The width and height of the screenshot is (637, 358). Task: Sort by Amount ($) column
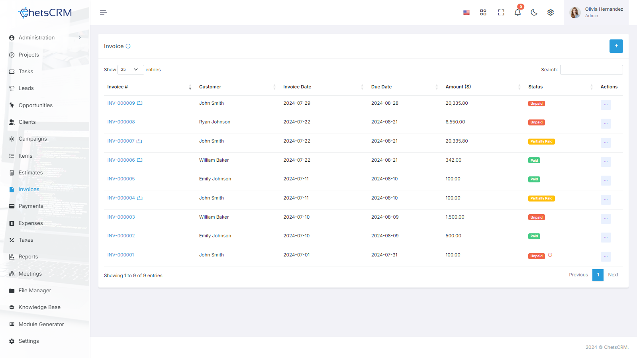[483, 87]
